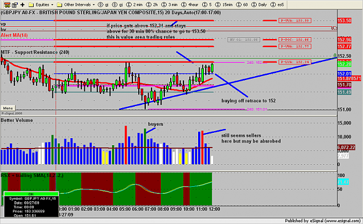Switch to the 3 min interval
Screen dimensions: 363x224
pyautogui.click(x=170, y=5)
